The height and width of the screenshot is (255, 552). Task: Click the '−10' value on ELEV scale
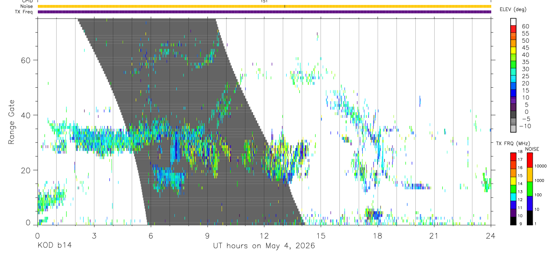coord(525,126)
